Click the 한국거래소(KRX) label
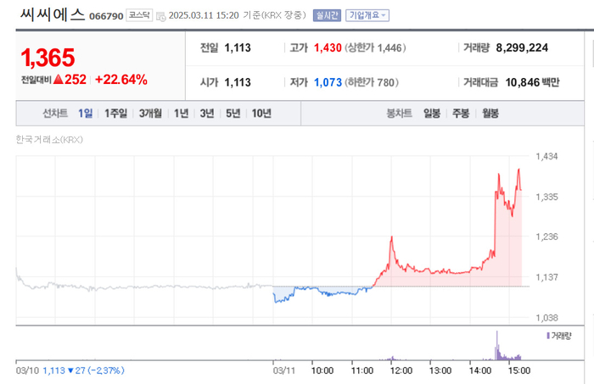Image resolution: width=594 pixels, height=384 pixels. coord(49,140)
